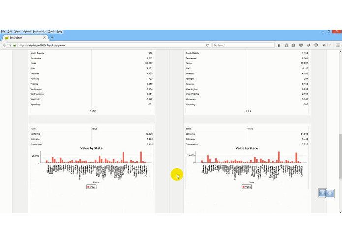Click '1 of 2' pager in left table
The image size is (342, 243).
[93, 111]
